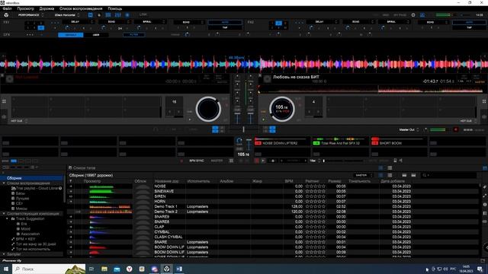Image resolution: width=488 pixels, height=274 pixels.
Task: Click FX2 TAP button
Action: pos(469,27)
